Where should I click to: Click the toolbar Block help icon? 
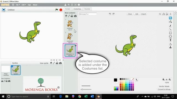pyautogui.click(x=79, y=5)
